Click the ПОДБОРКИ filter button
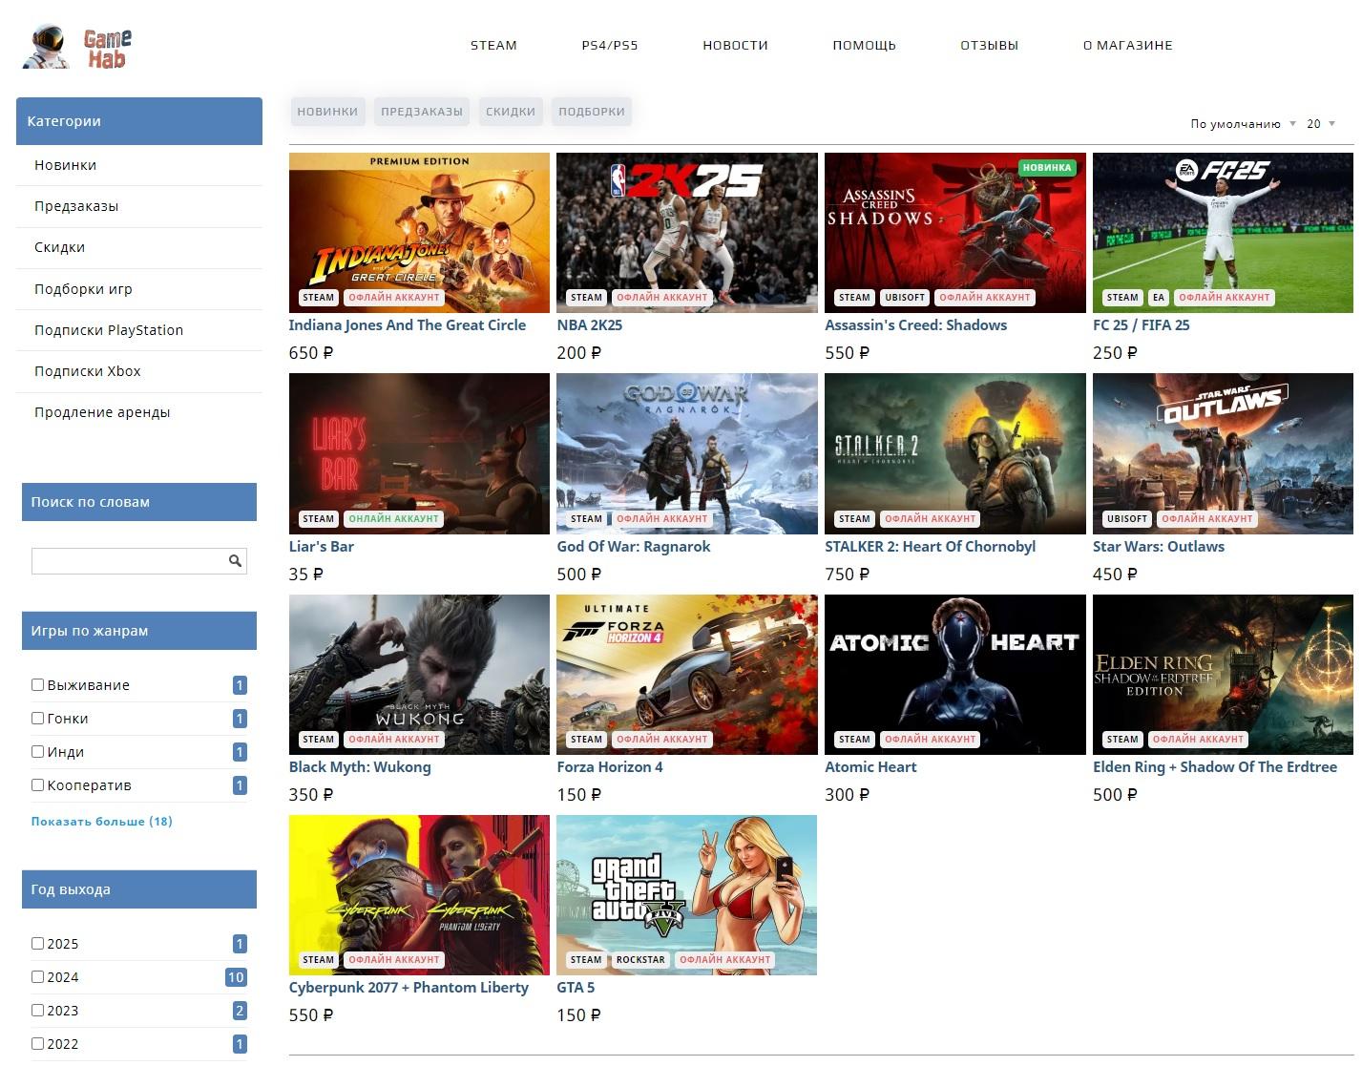This screenshot has height=1066, width=1362. 592,112
